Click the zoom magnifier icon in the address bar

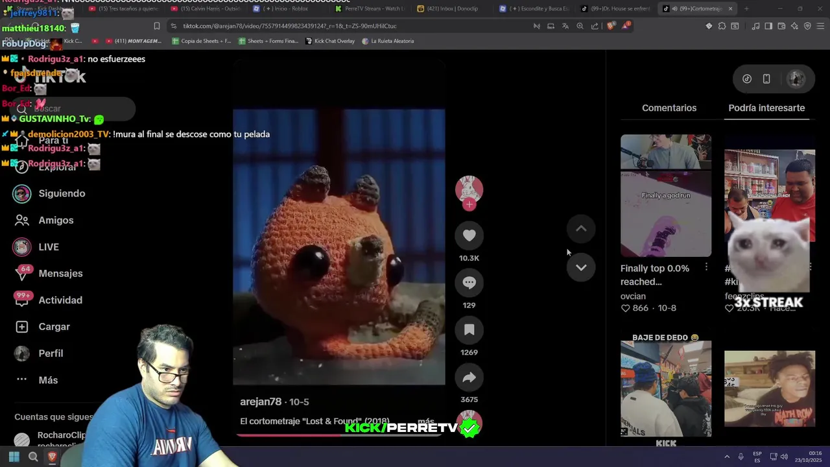580,26
